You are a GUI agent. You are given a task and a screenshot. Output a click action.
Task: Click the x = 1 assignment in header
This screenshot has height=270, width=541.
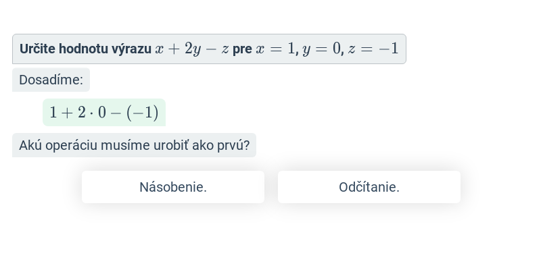tap(276, 49)
